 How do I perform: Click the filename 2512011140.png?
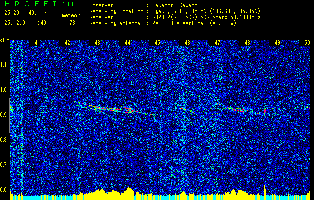click(25, 13)
